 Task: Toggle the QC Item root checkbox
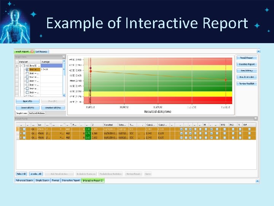[x=24, y=66]
